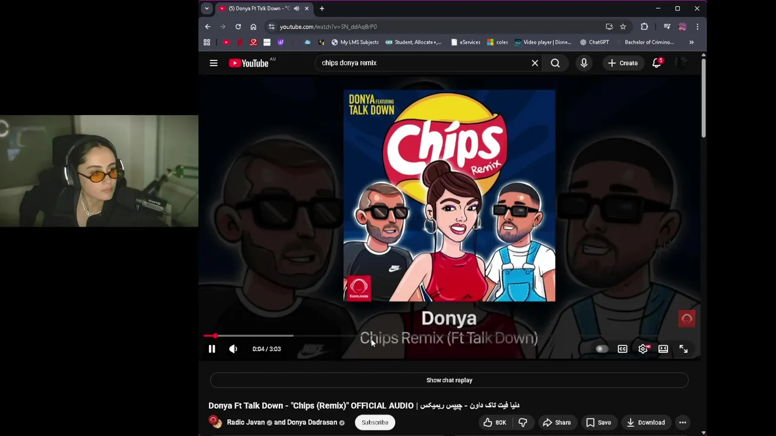Bookmark this page with star
This screenshot has width=776, height=436.
pos(623,27)
